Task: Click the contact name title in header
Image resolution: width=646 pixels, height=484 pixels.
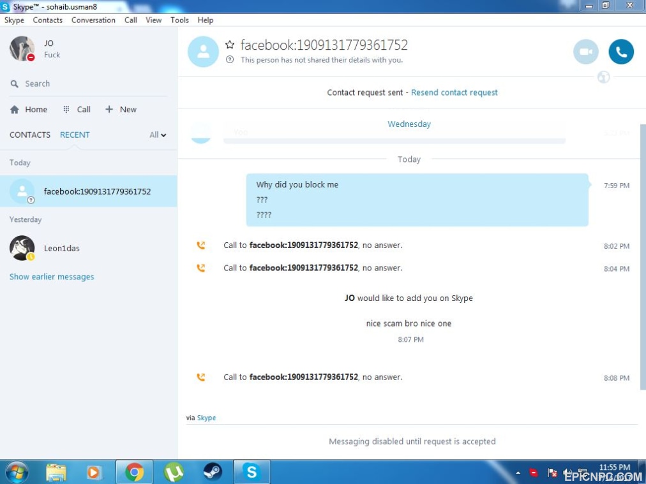Action: point(324,45)
